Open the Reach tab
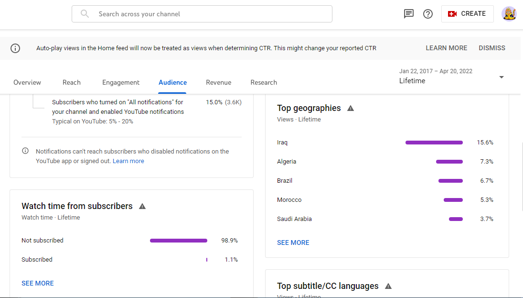 click(x=72, y=83)
